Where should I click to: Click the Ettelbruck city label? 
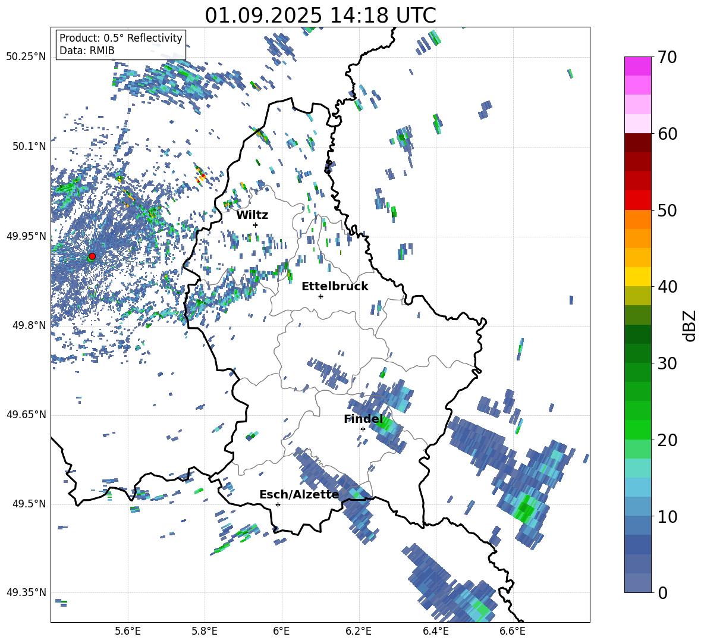point(335,287)
